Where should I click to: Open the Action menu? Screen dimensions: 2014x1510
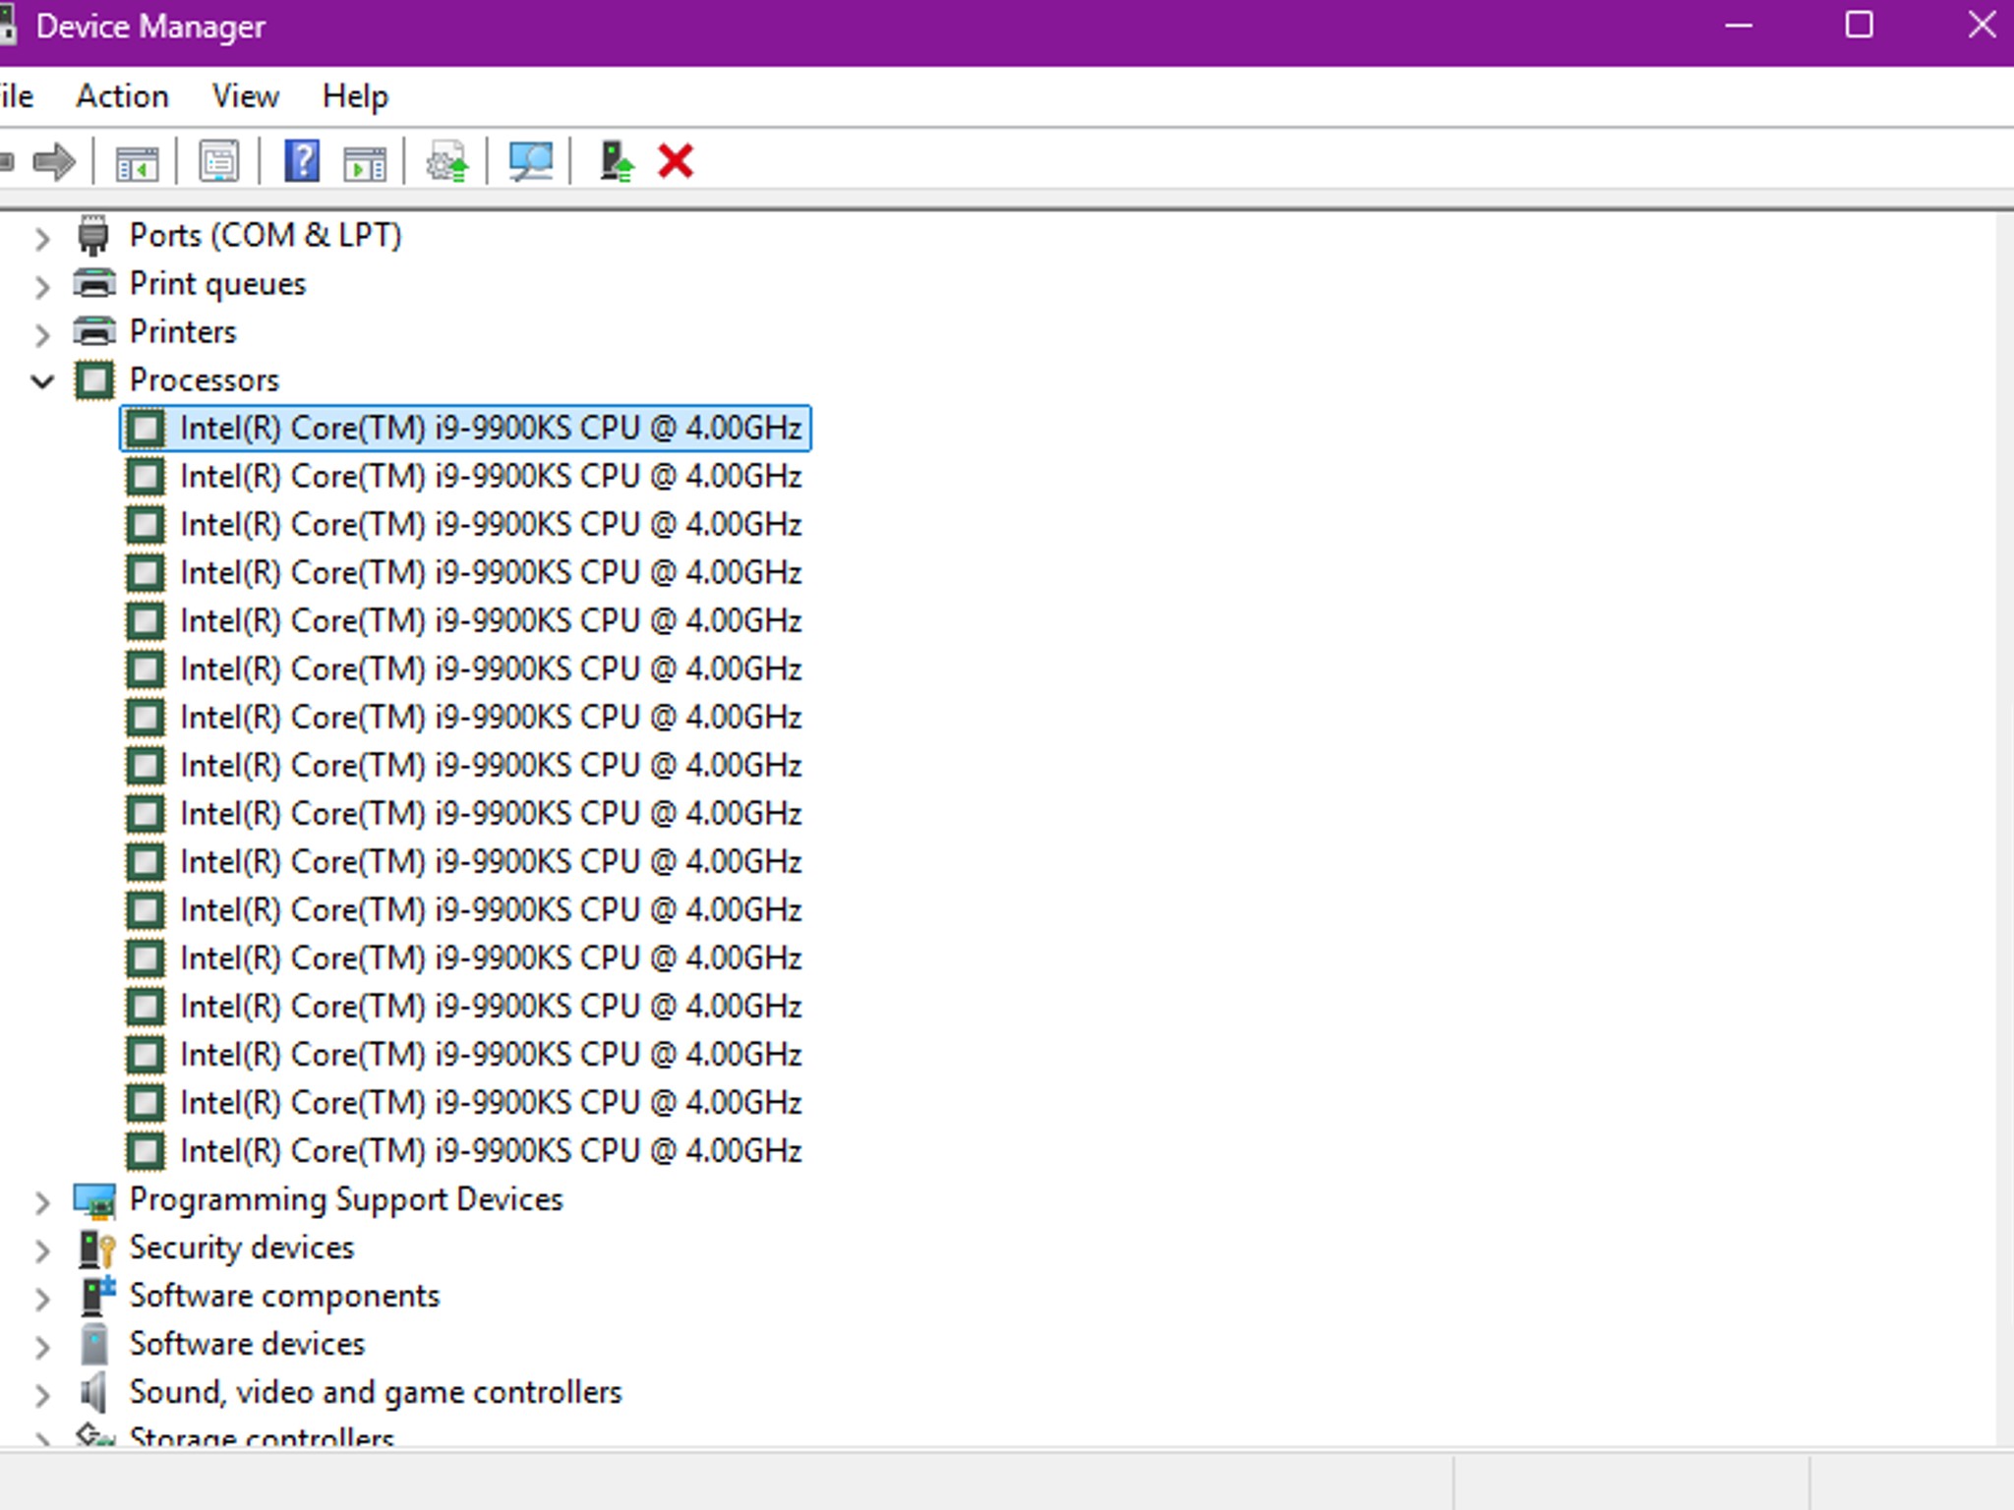click(x=122, y=96)
